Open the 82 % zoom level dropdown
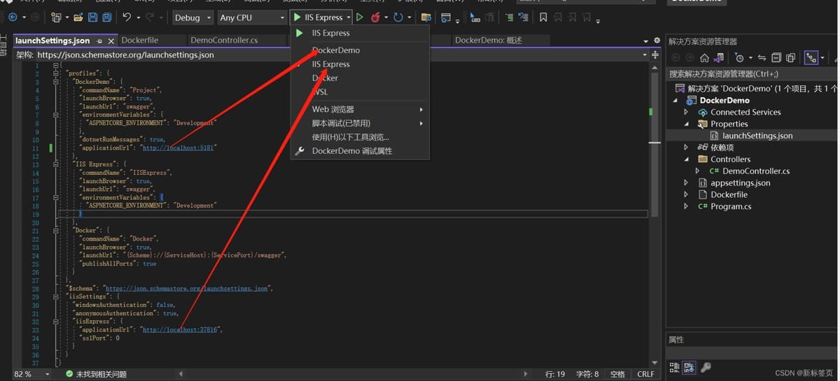The image size is (840, 381). [48, 374]
